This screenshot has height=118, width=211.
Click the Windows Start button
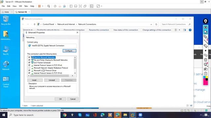4,115
